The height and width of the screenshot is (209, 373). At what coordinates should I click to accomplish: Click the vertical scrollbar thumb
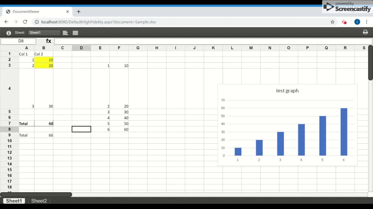370,63
